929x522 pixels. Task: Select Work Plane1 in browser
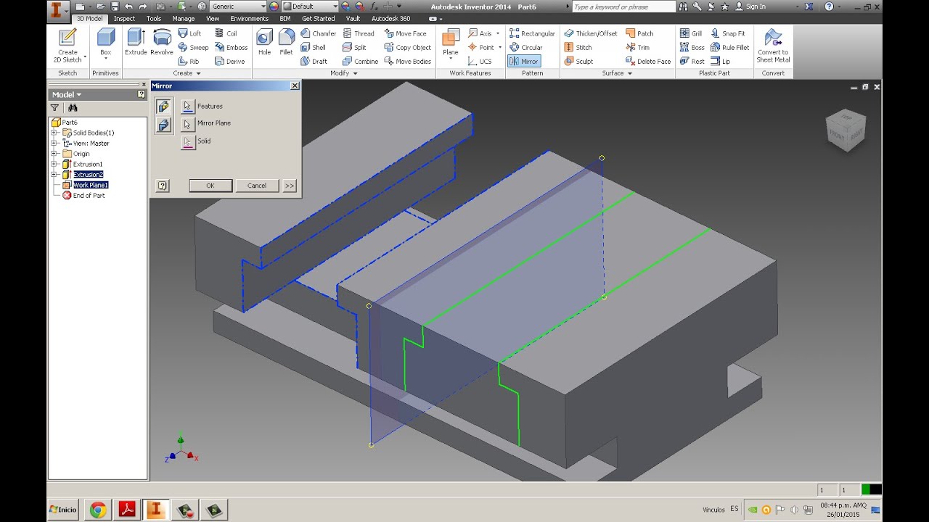click(90, 185)
